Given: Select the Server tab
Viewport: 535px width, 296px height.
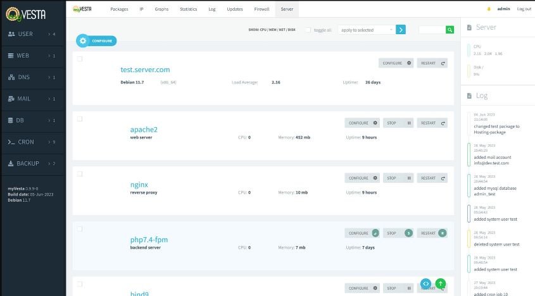Looking at the screenshot, I should 287,9.
